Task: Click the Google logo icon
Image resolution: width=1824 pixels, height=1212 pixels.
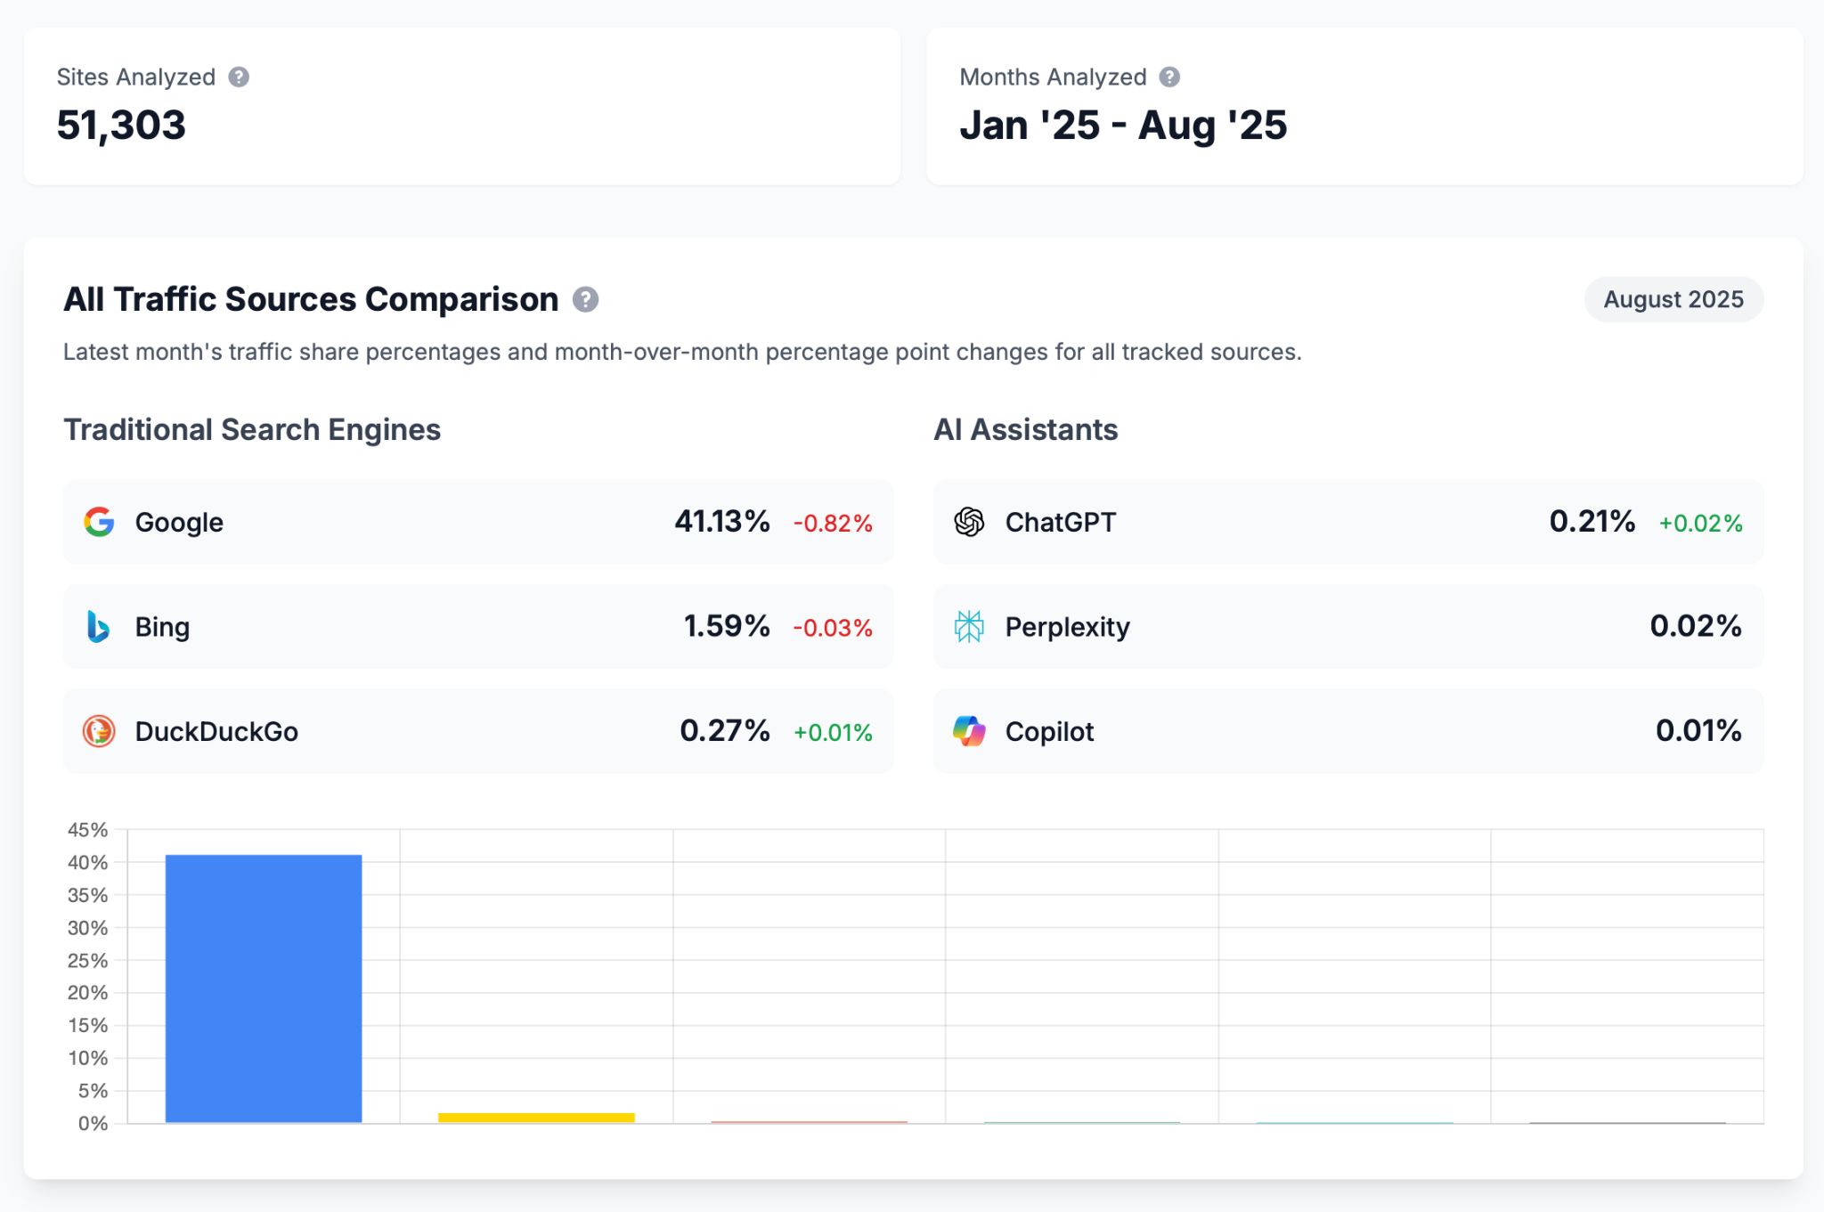Action: tap(100, 523)
